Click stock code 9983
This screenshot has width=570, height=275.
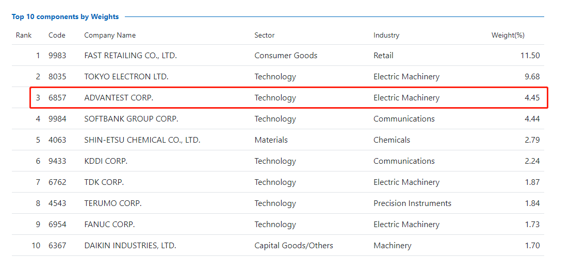pyautogui.click(x=57, y=56)
